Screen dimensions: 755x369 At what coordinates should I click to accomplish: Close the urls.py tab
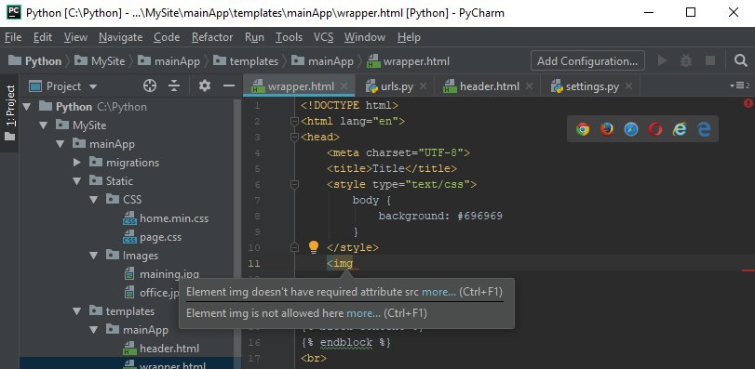point(423,86)
